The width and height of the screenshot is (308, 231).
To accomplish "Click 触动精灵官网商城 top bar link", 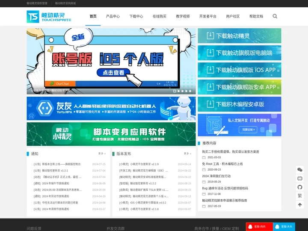I will tap(65, 3).
